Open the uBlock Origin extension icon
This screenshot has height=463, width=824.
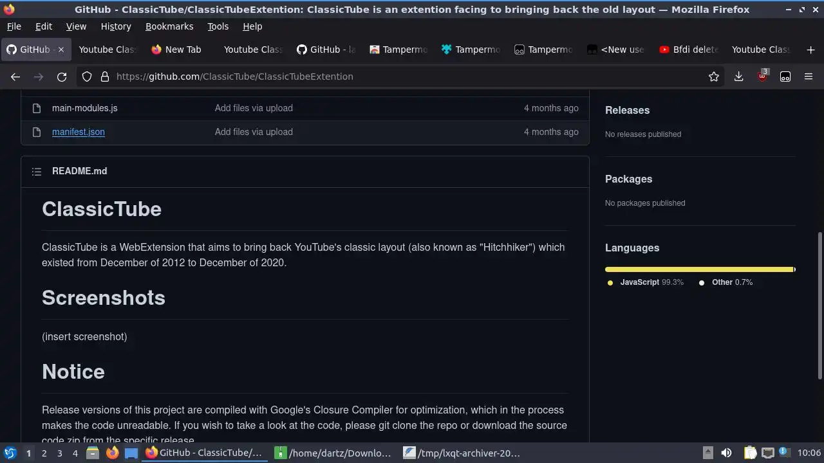(x=763, y=76)
